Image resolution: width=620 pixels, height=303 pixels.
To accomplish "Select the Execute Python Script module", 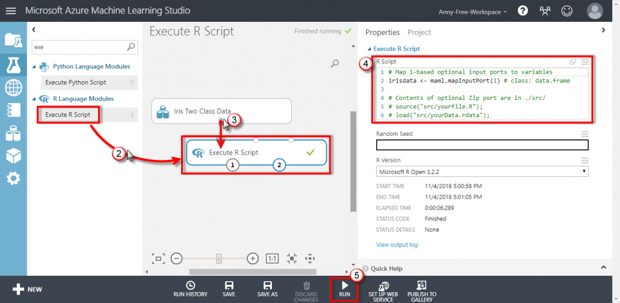I will coord(90,82).
